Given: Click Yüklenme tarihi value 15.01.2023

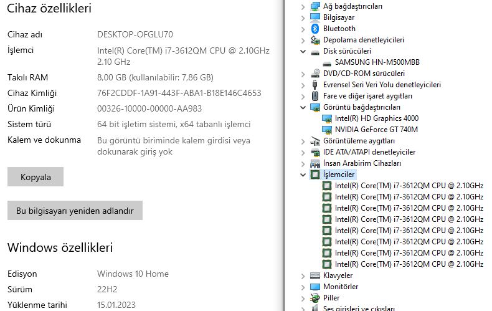Looking at the screenshot, I should [116, 305].
